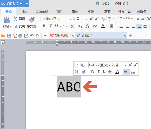Click the Format Painter (格式刷) icon

[x=31, y=20]
